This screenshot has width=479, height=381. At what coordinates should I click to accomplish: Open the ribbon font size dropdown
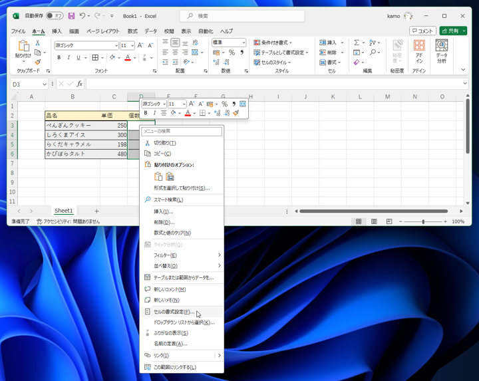tap(132, 45)
